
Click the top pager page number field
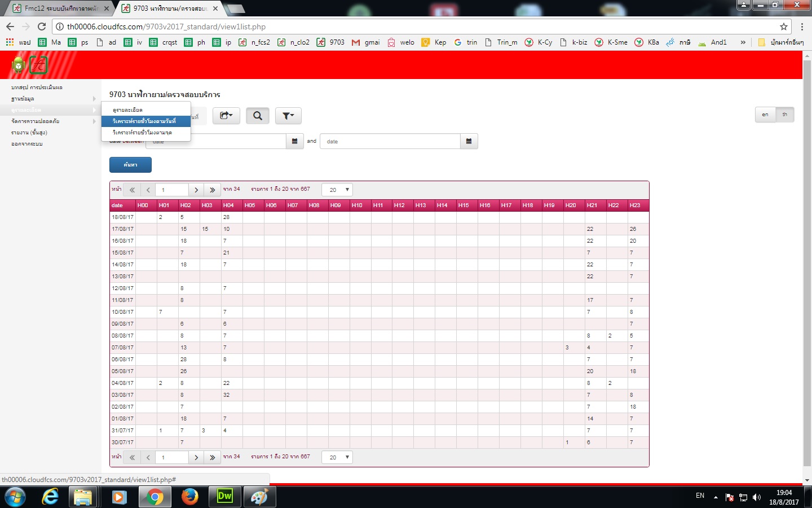coord(172,190)
